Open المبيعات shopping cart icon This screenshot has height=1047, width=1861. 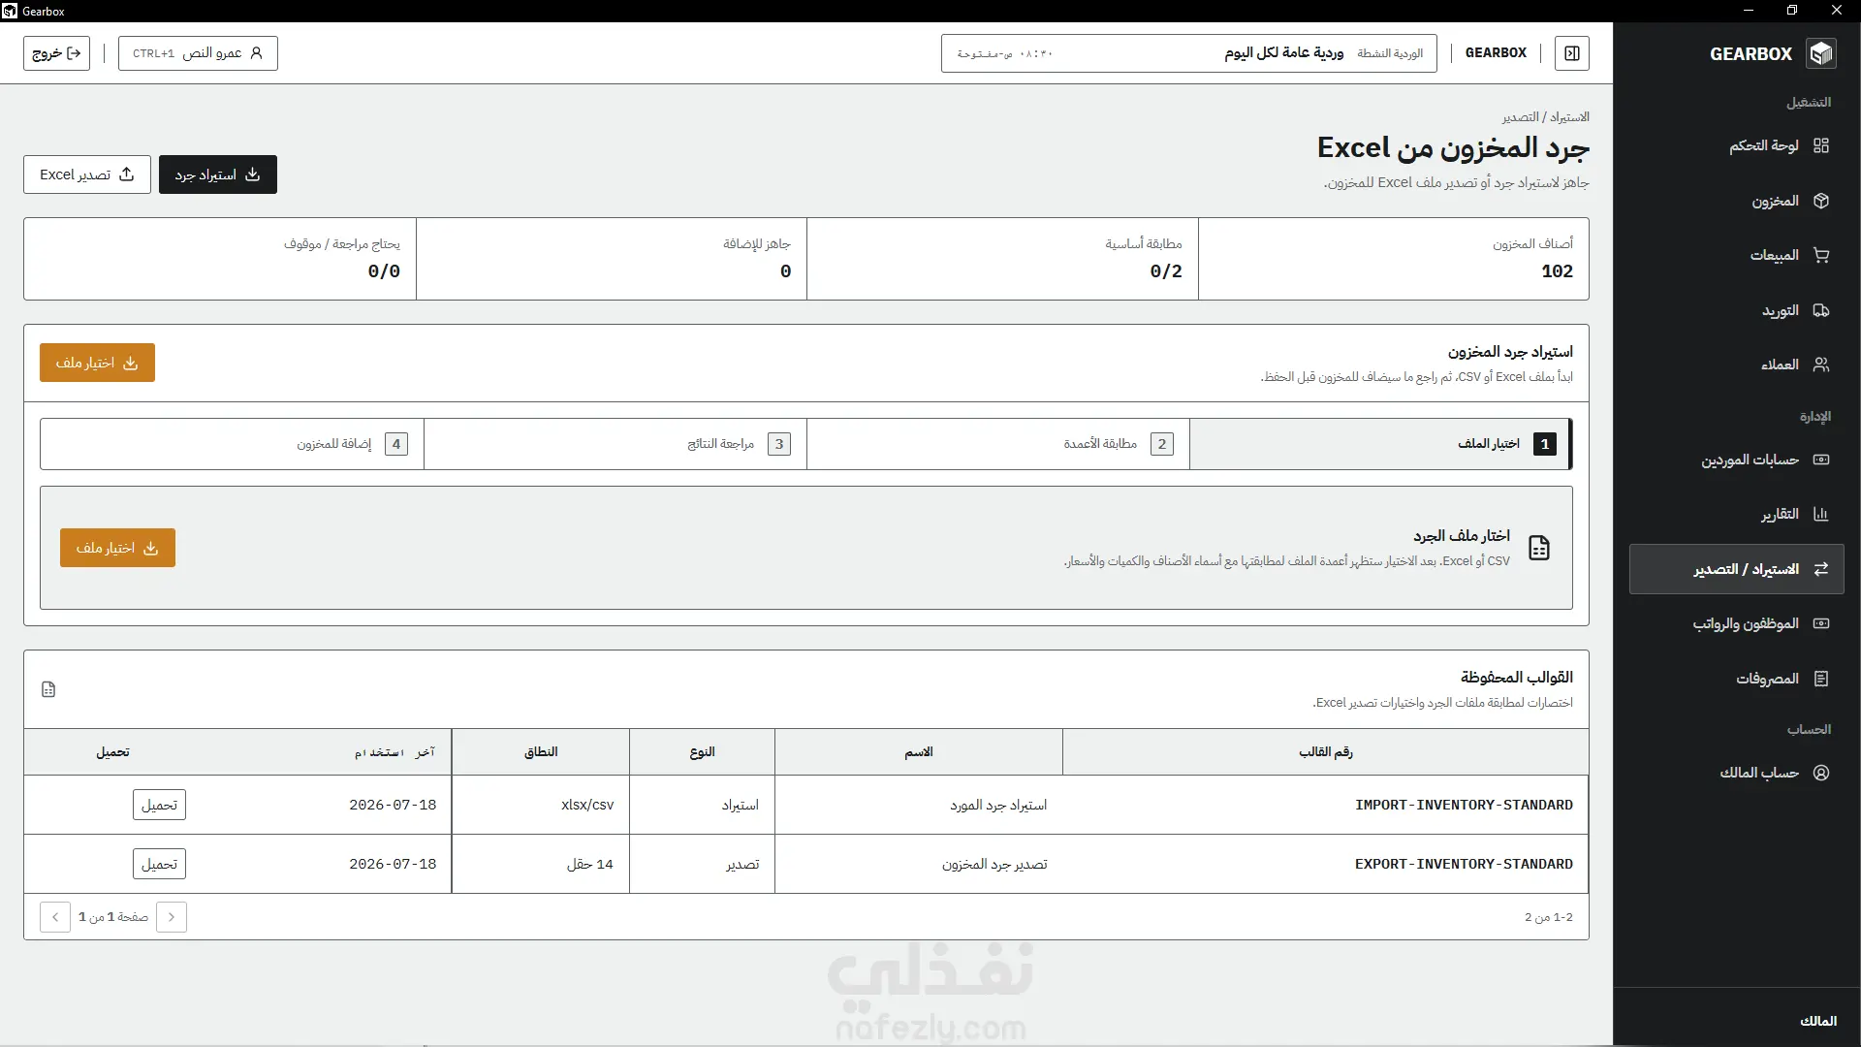(x=1820, y=255)
